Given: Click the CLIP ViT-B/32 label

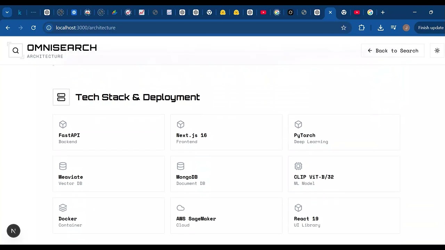Looking at the screenshot, I should pyautogui.click(x=314, y=177).
